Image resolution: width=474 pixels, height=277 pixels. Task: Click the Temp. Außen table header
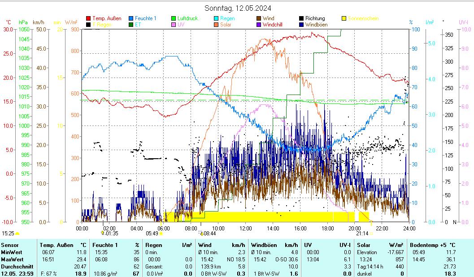[x=57, y=245]
